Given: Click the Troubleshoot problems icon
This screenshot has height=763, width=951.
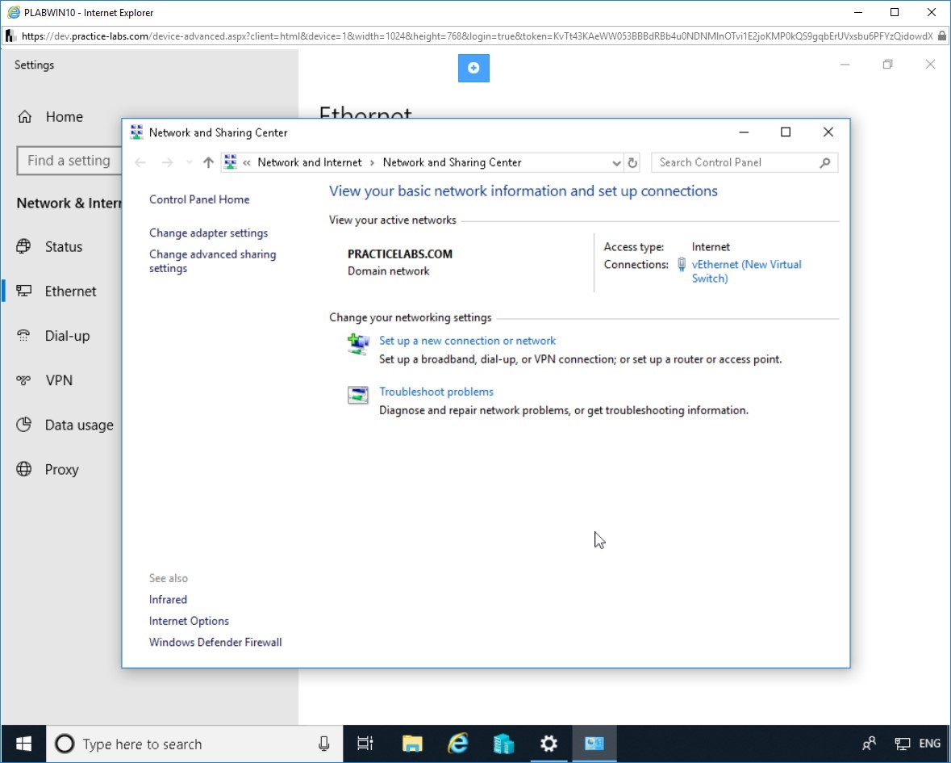Looking at the screenshot, I should [358, 395].
